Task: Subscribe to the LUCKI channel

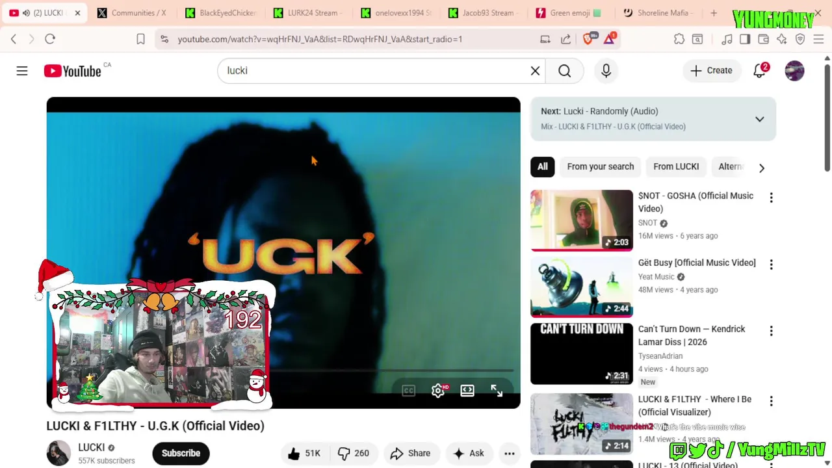Action: [x=181, y=453]
